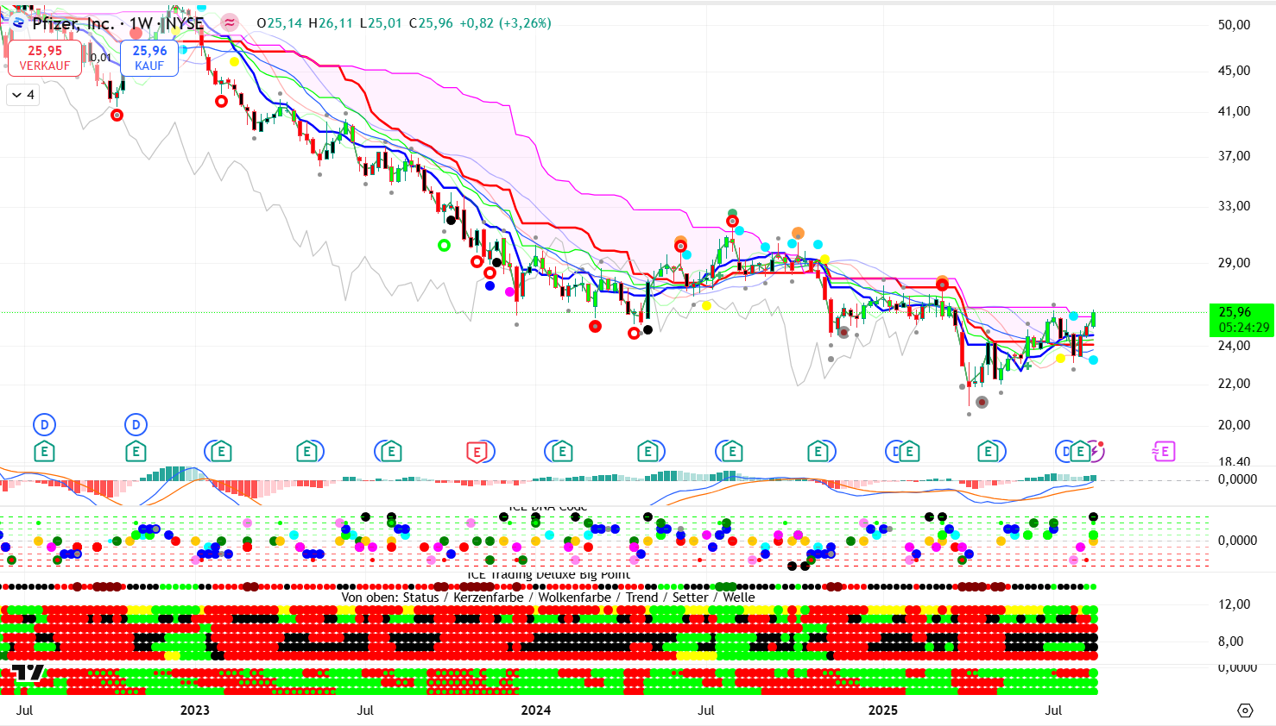Click the 50,00 price scale label
The width and height of the screenshot is (1276, 726).
pos(1234,25)
